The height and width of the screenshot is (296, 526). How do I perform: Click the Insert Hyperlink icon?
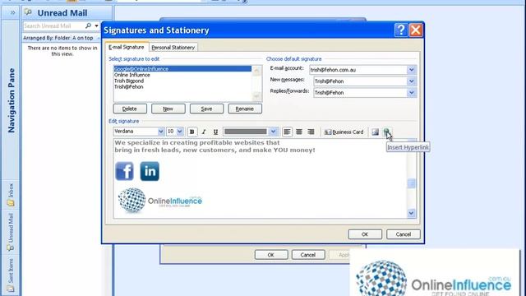(x=386, y=132)
